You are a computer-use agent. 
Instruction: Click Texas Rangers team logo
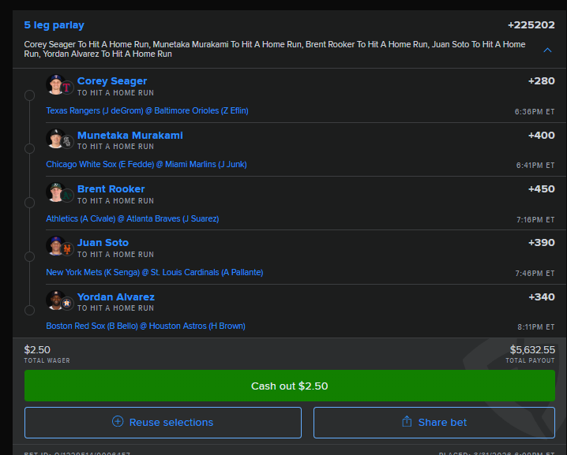[67, 88]
